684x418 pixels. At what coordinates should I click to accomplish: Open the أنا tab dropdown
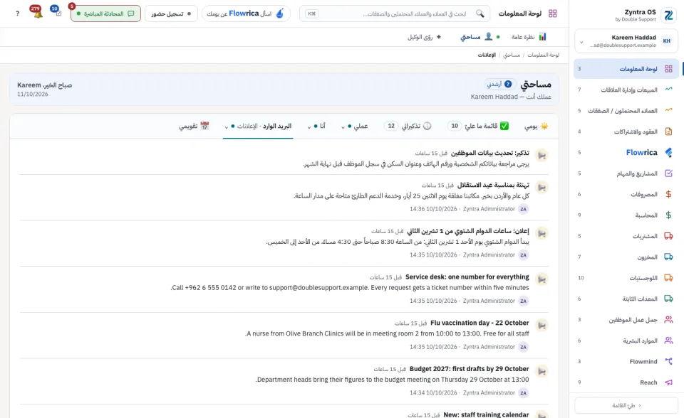tap(309, 127)
